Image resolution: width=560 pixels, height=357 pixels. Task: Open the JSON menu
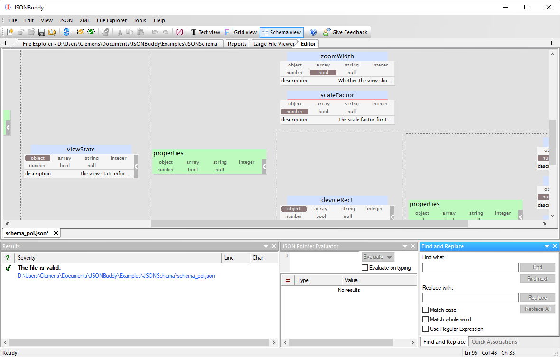65,20
